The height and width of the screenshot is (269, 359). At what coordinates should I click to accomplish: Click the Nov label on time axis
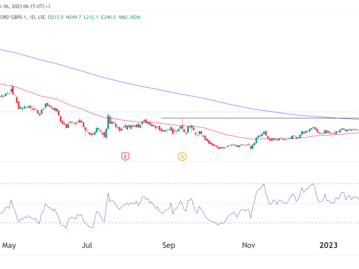pos(247,245)
